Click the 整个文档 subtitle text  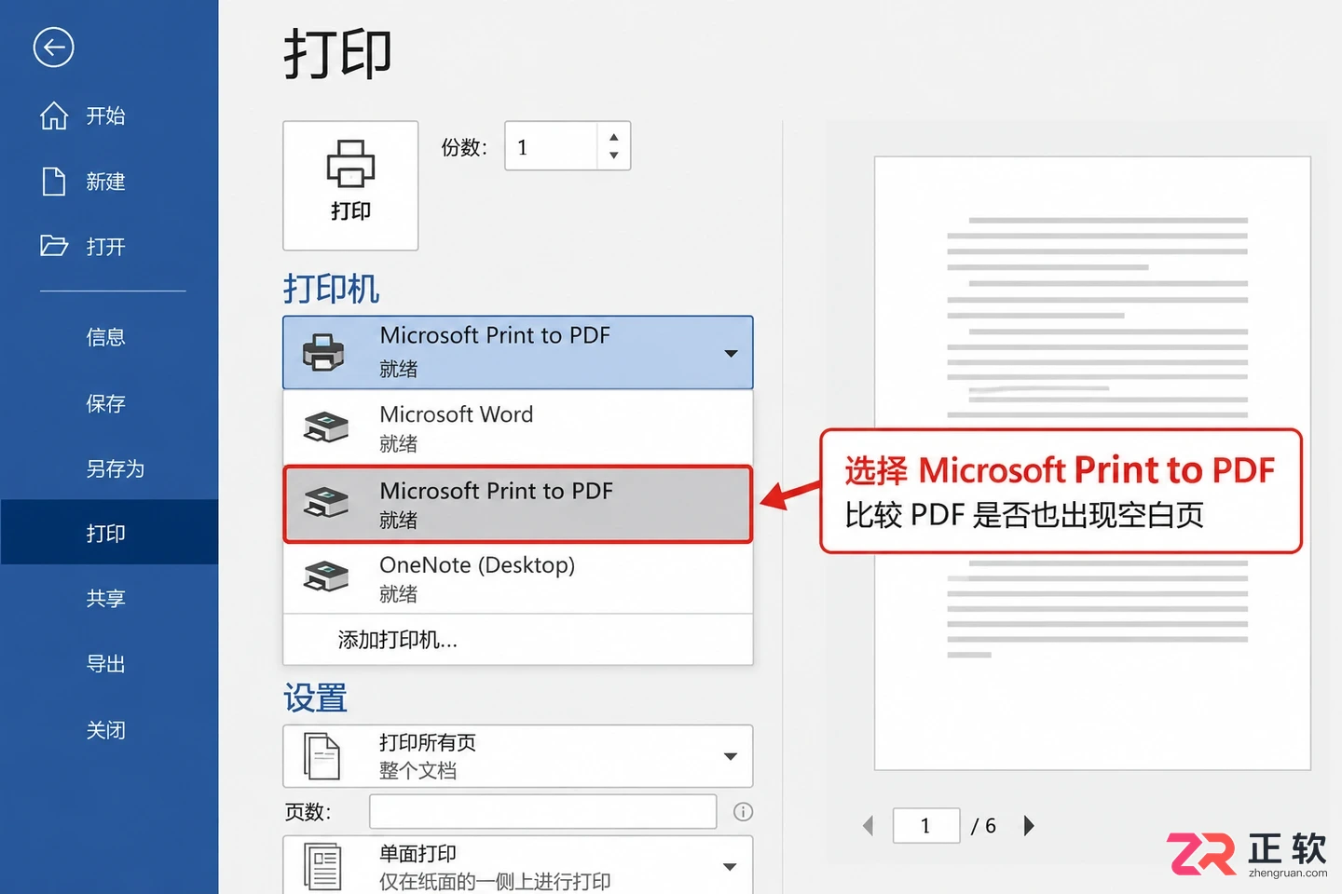[x=418, y=771]
